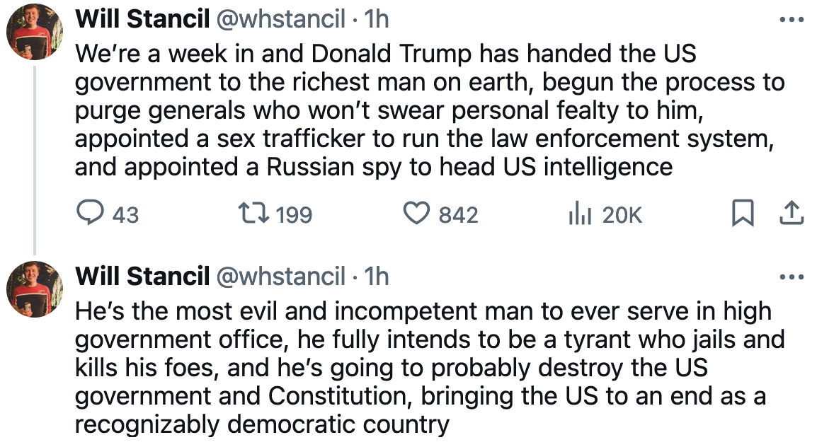Repost the tweet about Donald Trump's first week
The height and width of the screenshot is (447, 817).
(253, 214)
